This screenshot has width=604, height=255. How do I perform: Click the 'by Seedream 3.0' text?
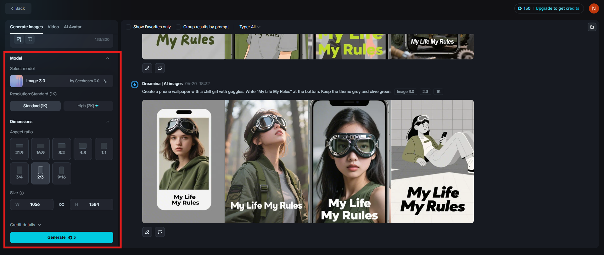pos(85,81)
